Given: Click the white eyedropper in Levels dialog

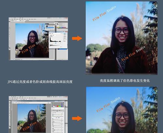Looking at the screenshot, I should [x=66, y=40].
